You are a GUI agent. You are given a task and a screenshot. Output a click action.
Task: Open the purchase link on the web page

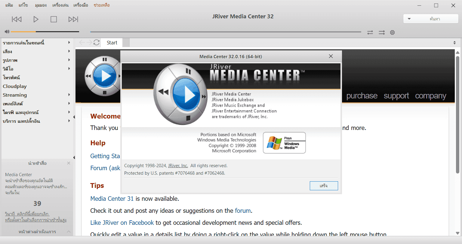coord(362,96)
